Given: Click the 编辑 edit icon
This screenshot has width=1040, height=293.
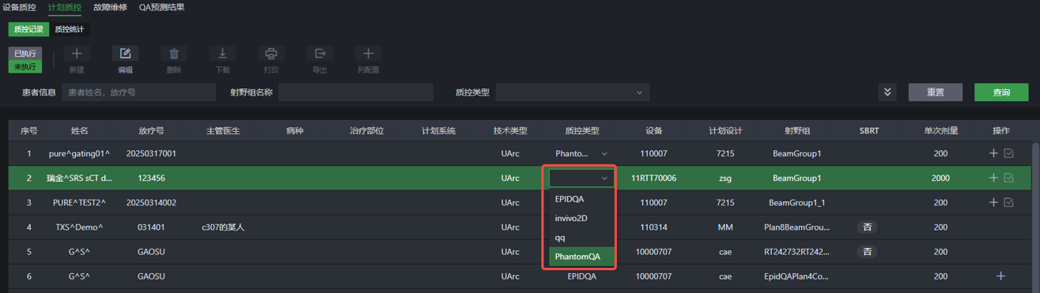Looking at the screenshot, I should point(125,54).
